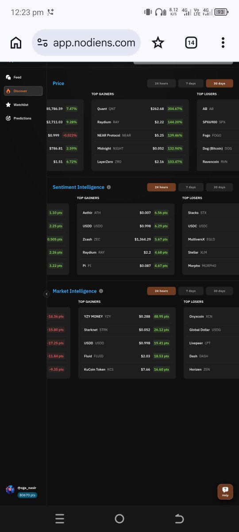This screenshot has width=239, height=532.
Task: Open Chrome three-dot menu
Action: [223, 43]
